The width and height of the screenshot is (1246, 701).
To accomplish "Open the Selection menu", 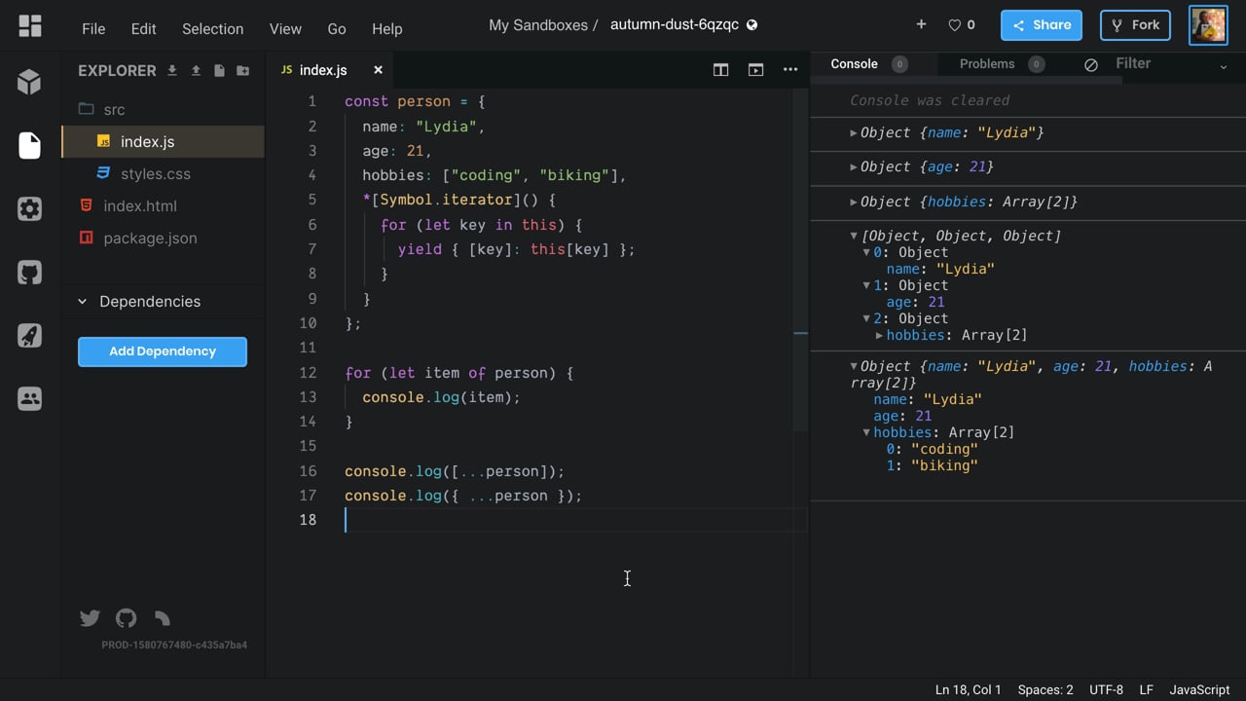I will point(212,28).
